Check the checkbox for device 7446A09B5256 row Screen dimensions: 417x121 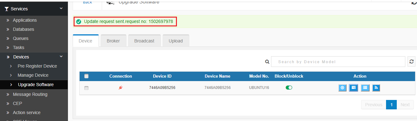tap(86, 88)
